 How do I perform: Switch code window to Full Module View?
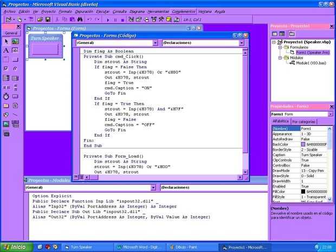pyautogui.click(x=81, y=177)
